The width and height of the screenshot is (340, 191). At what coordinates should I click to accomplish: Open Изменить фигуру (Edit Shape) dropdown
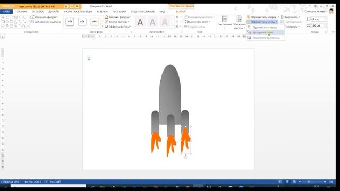44,17
